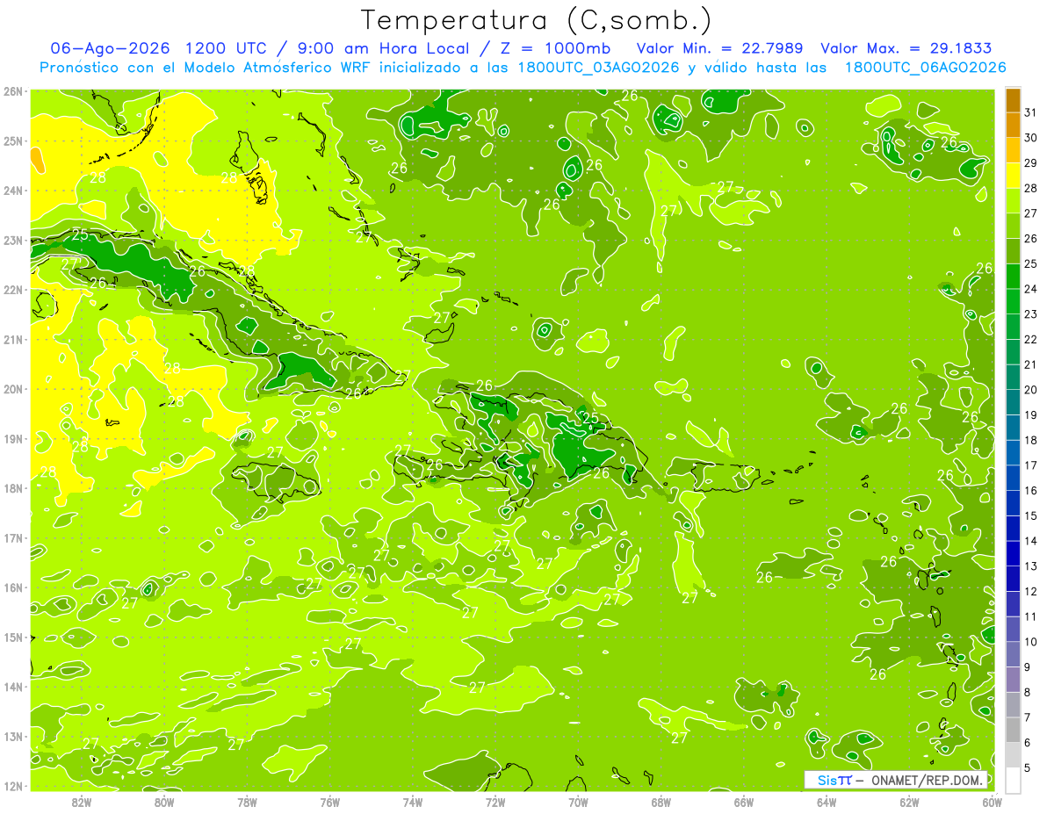Click the legend scale value 29

tap(1030, 163)
